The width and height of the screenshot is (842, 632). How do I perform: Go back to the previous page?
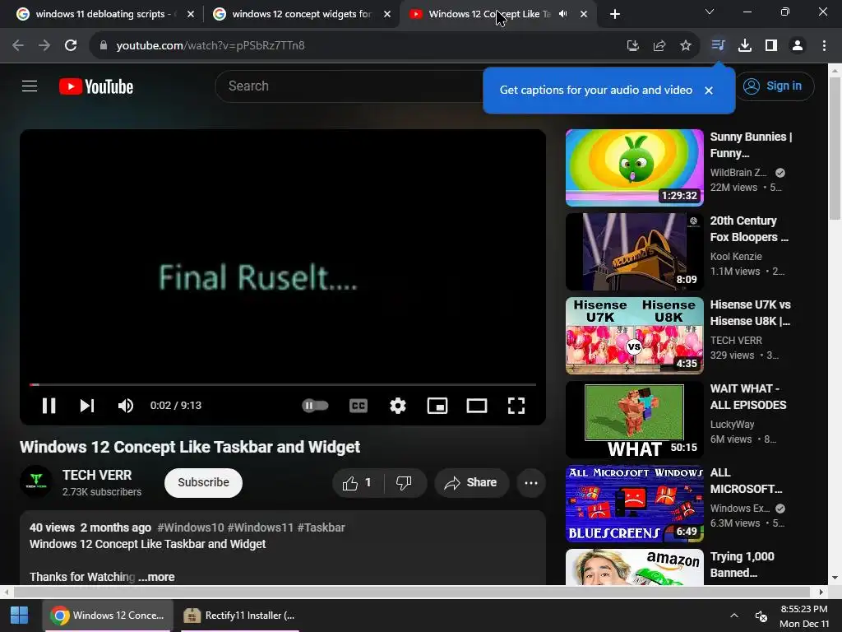click(18, 46)
